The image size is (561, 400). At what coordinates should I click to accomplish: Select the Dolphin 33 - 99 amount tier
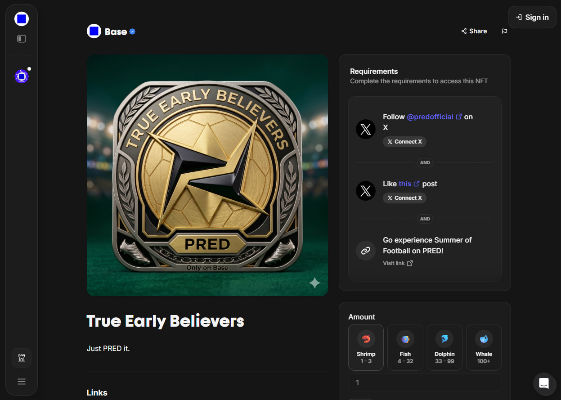tap(444, 347)
